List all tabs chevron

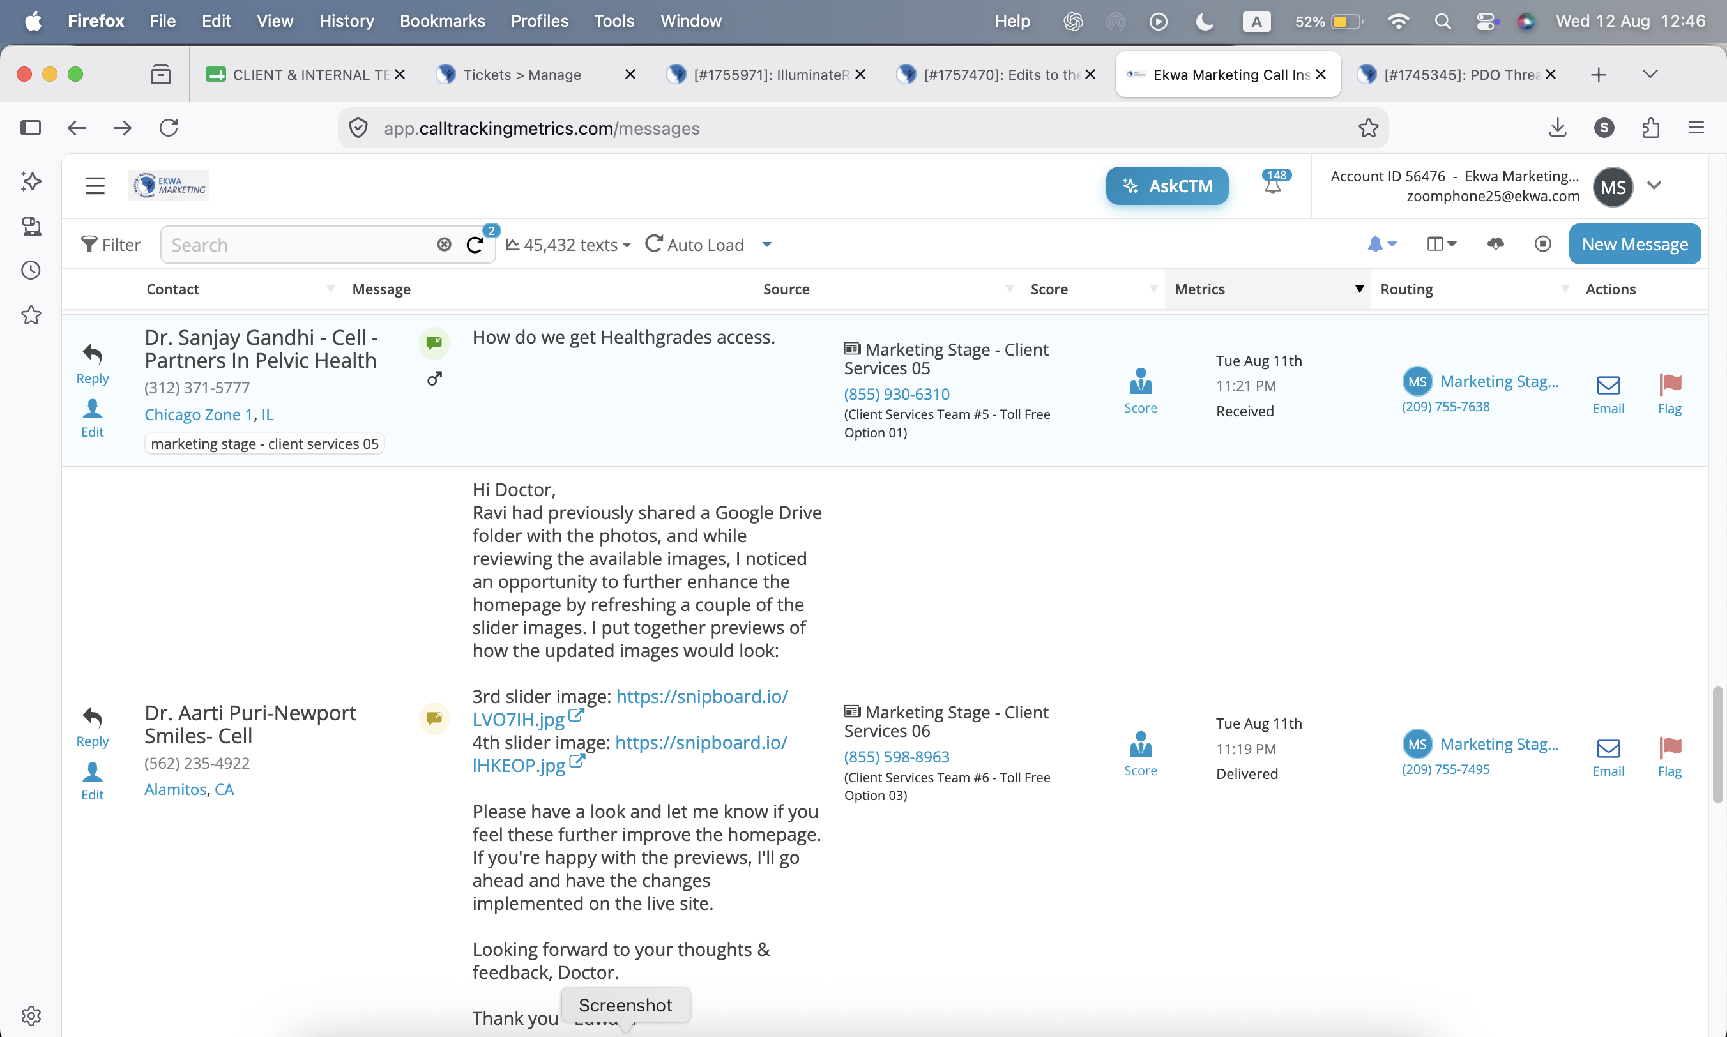(1650, 74)
